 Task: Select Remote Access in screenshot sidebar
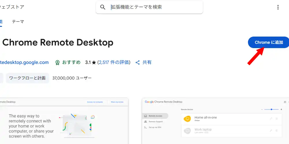pos(155,116)
